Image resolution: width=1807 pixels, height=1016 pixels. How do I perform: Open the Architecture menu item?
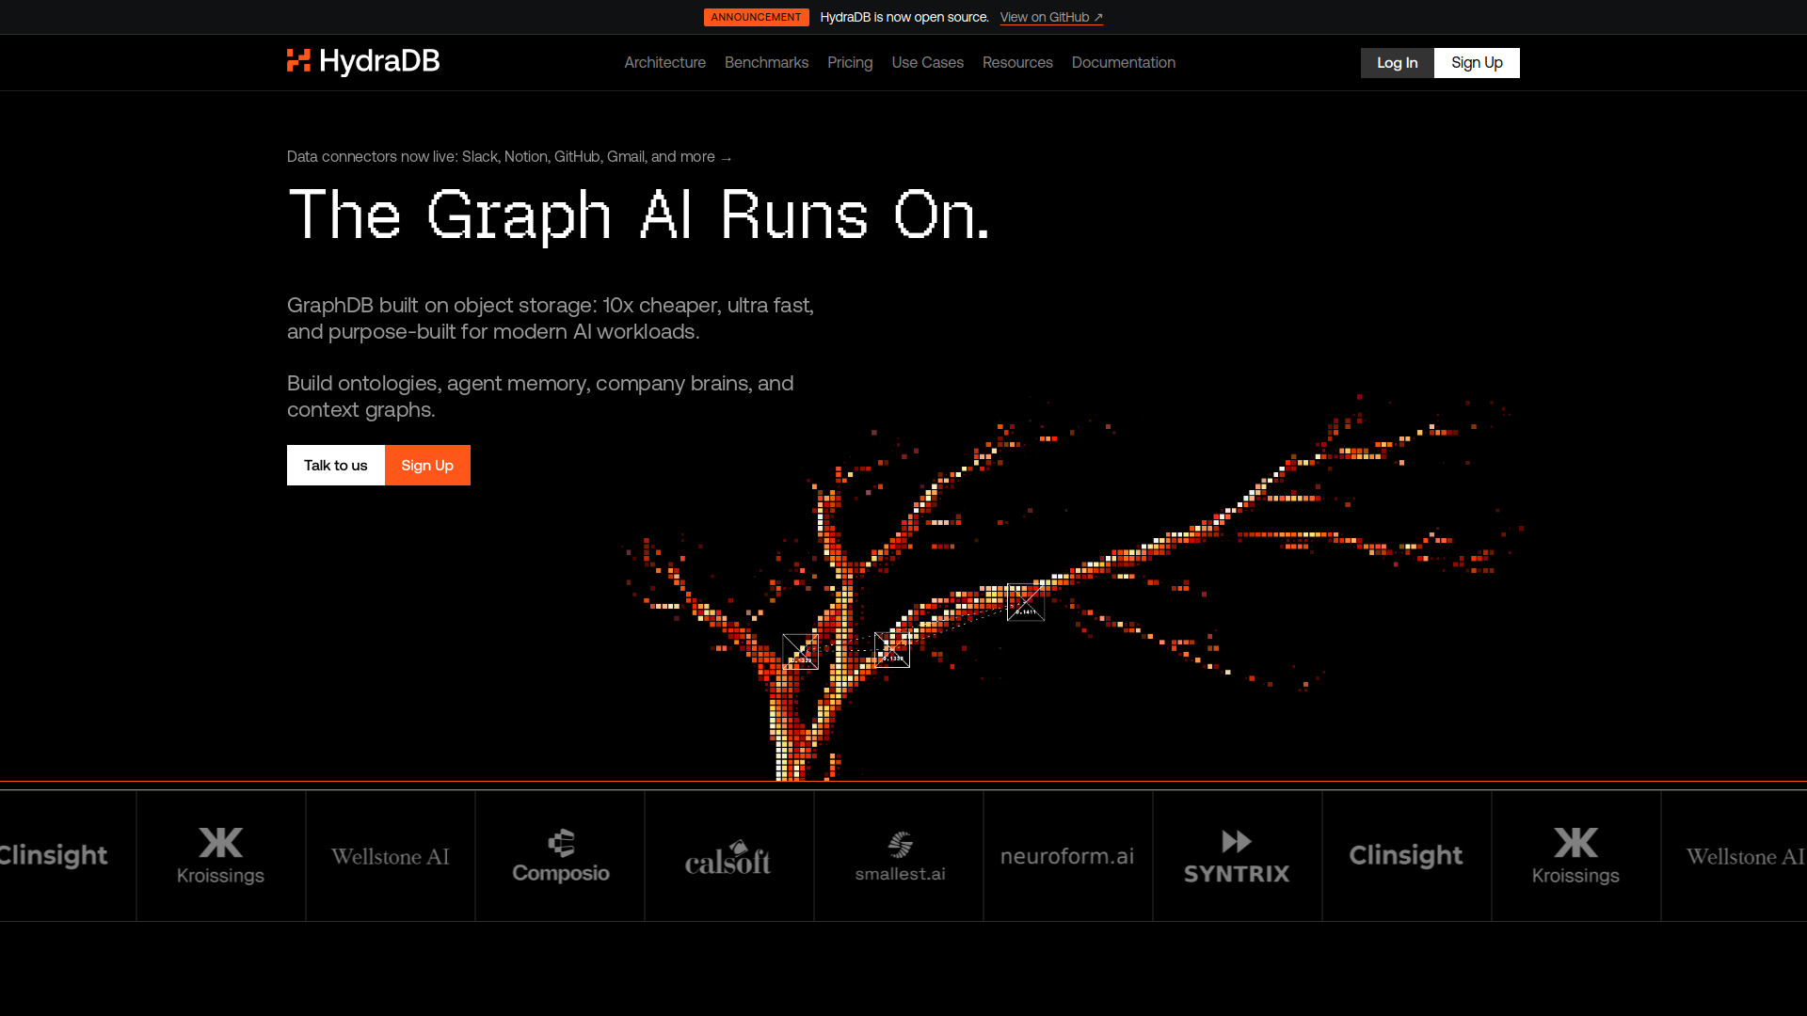point(664,63)
